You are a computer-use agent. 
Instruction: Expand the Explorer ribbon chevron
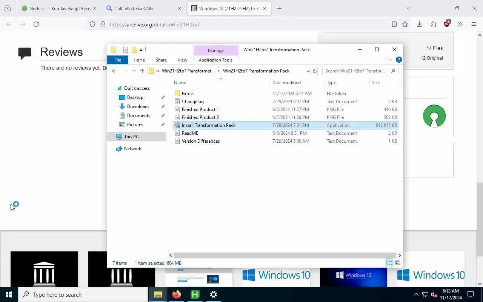point(391,60)
